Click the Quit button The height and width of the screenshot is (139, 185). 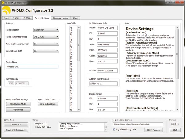pos(175,130)
